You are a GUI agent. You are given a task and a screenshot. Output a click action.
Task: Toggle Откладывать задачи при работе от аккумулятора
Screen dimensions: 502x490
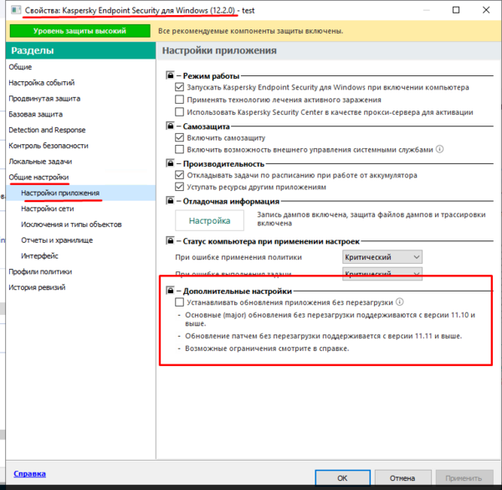(179, 175)
